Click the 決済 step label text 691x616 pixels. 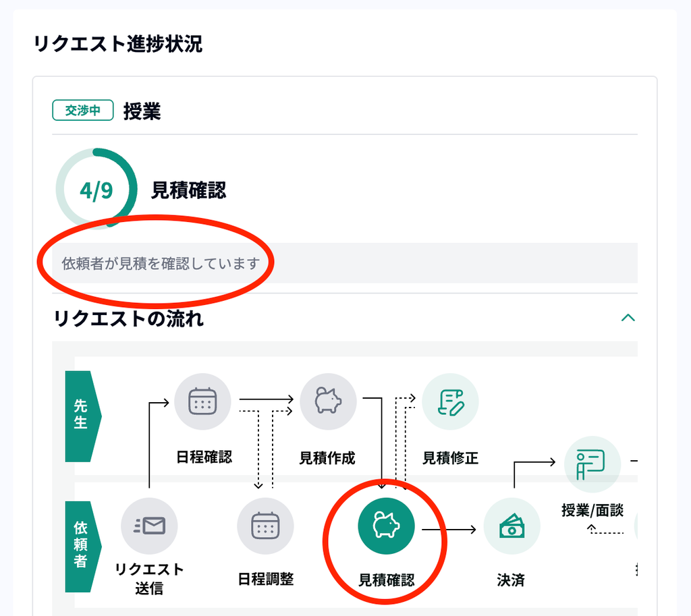(511, 580)
